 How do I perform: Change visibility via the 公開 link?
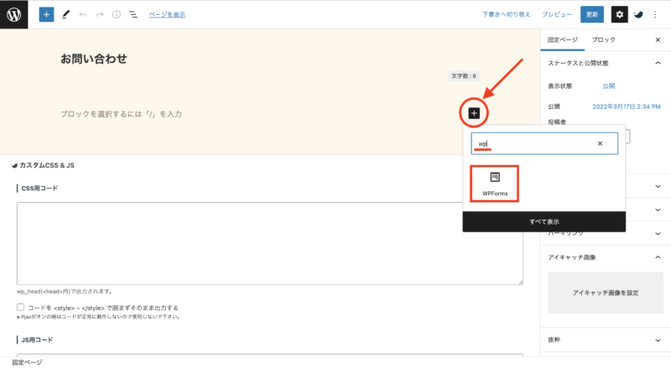tap(609, 86)
